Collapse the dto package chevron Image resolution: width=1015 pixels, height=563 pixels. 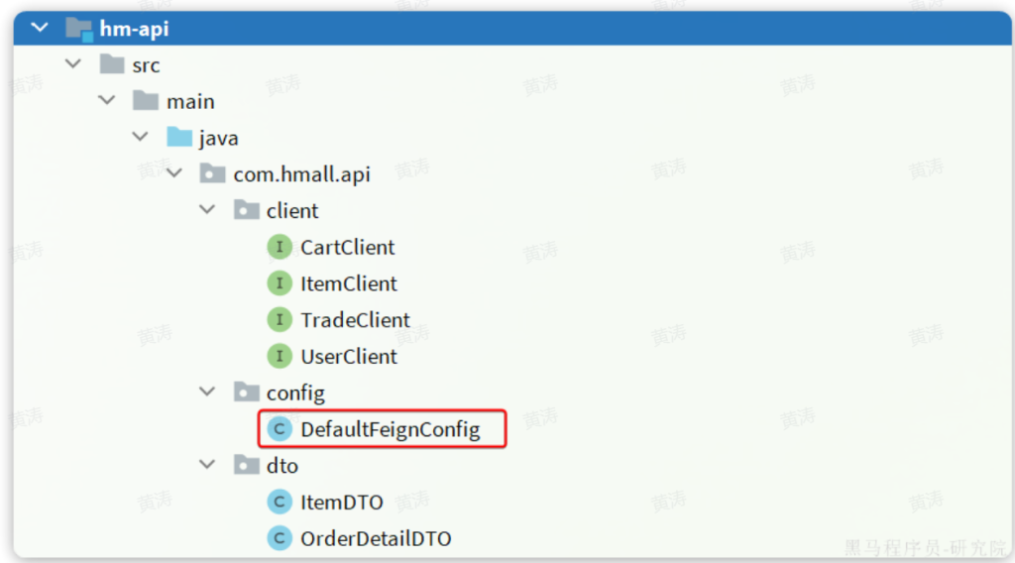click(x=207, y=466)
